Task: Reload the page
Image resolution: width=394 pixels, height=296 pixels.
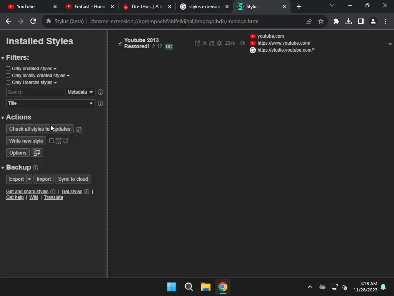Action: pyautogui.click(x=33, y=22)
